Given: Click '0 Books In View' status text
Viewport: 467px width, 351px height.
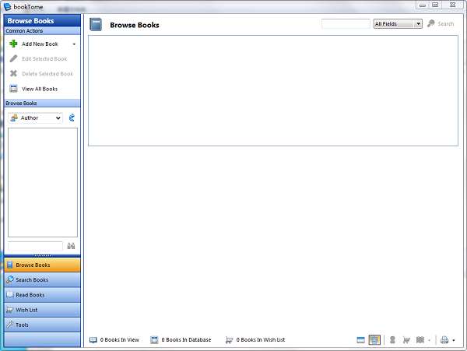Looking at the screenshot, I should point(120,339).
